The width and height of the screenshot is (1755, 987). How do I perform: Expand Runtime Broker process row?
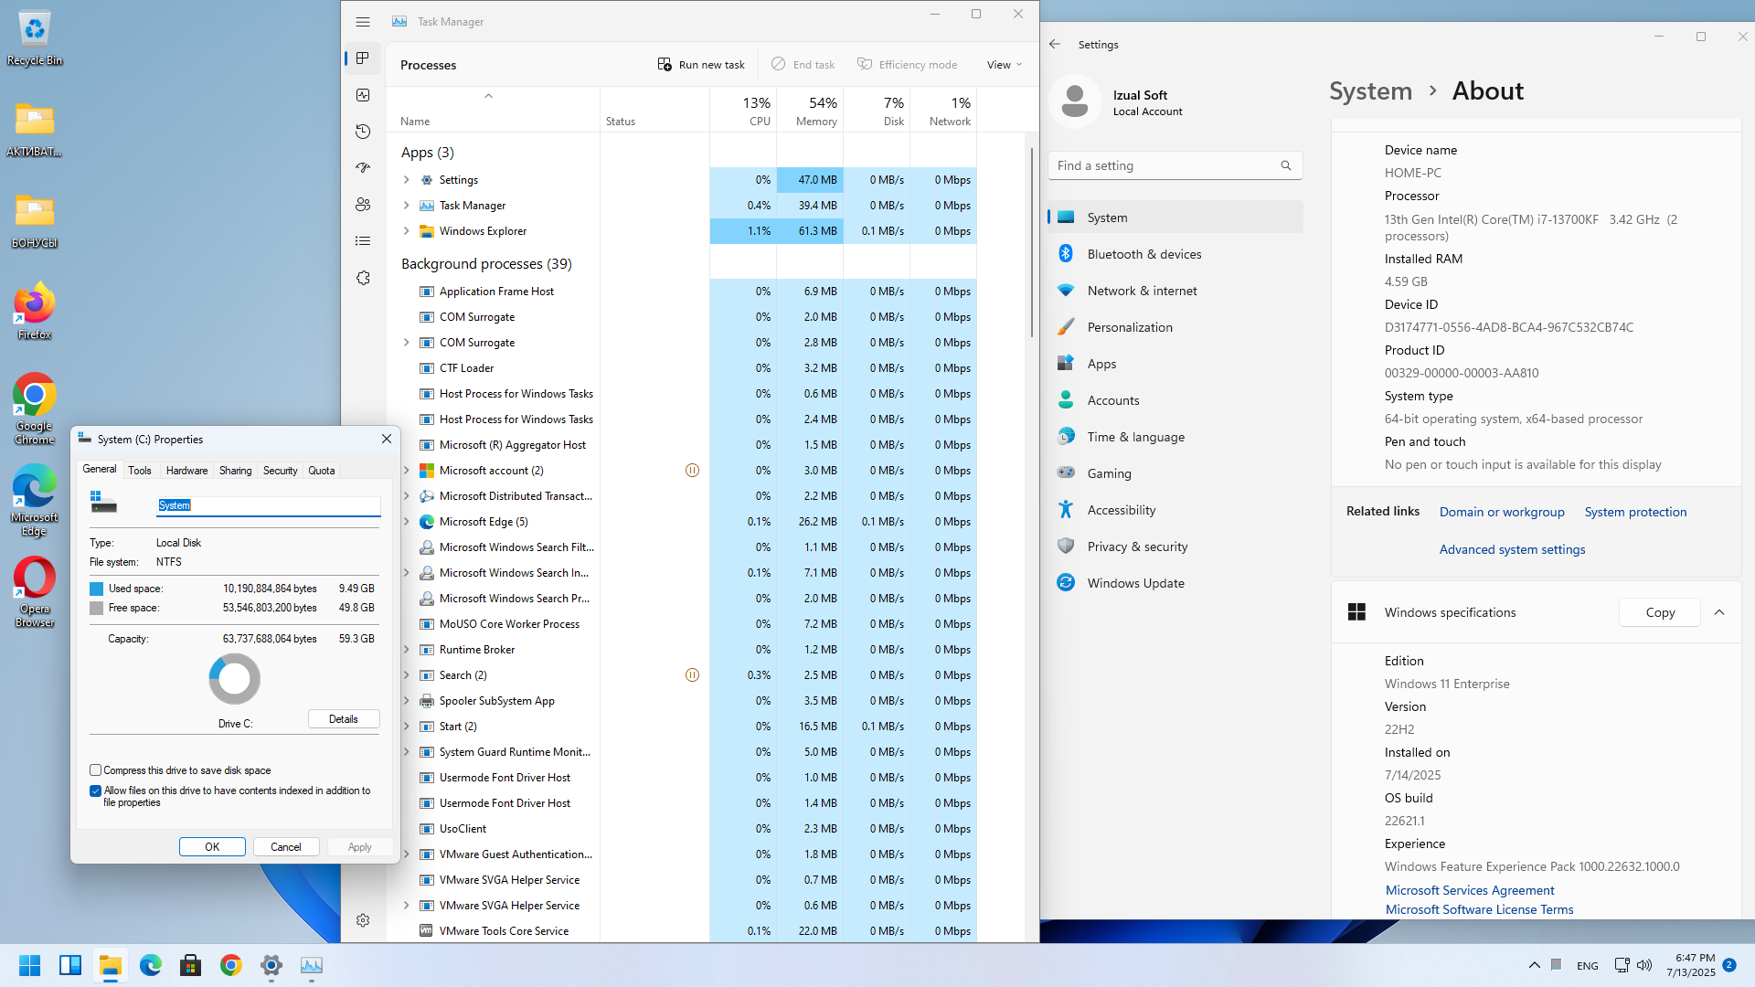pos(407,650)
